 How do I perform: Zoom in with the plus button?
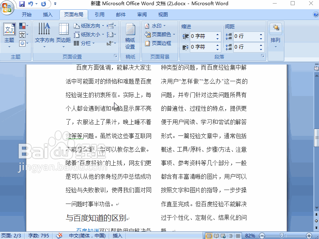point(309,236)
